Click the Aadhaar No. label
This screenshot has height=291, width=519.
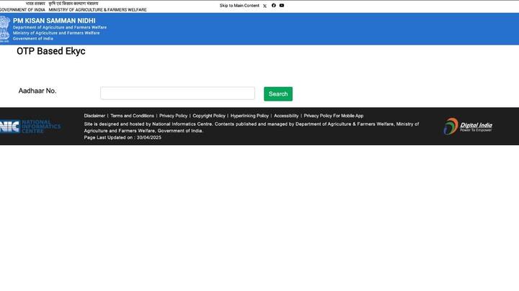tap(37, 91)
